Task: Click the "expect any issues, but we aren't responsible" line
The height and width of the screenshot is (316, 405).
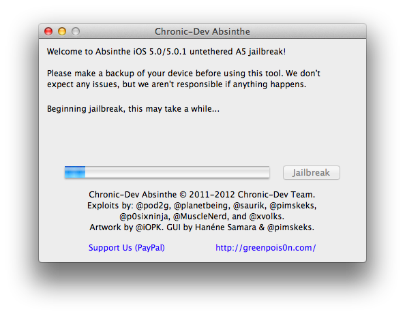Action: 177,84
